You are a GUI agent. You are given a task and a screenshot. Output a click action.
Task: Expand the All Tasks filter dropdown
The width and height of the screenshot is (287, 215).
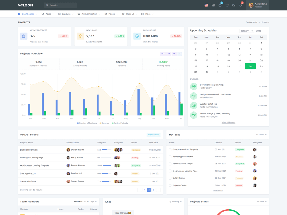(261, 134)
